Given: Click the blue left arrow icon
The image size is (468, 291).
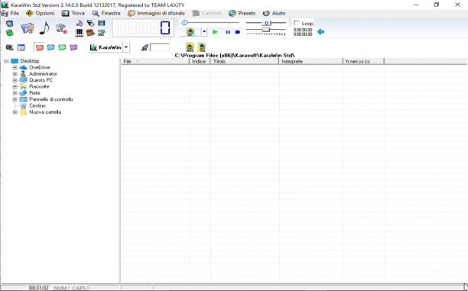Looking at the screenshot, I should pyautogui.click(x=320, y=31).
